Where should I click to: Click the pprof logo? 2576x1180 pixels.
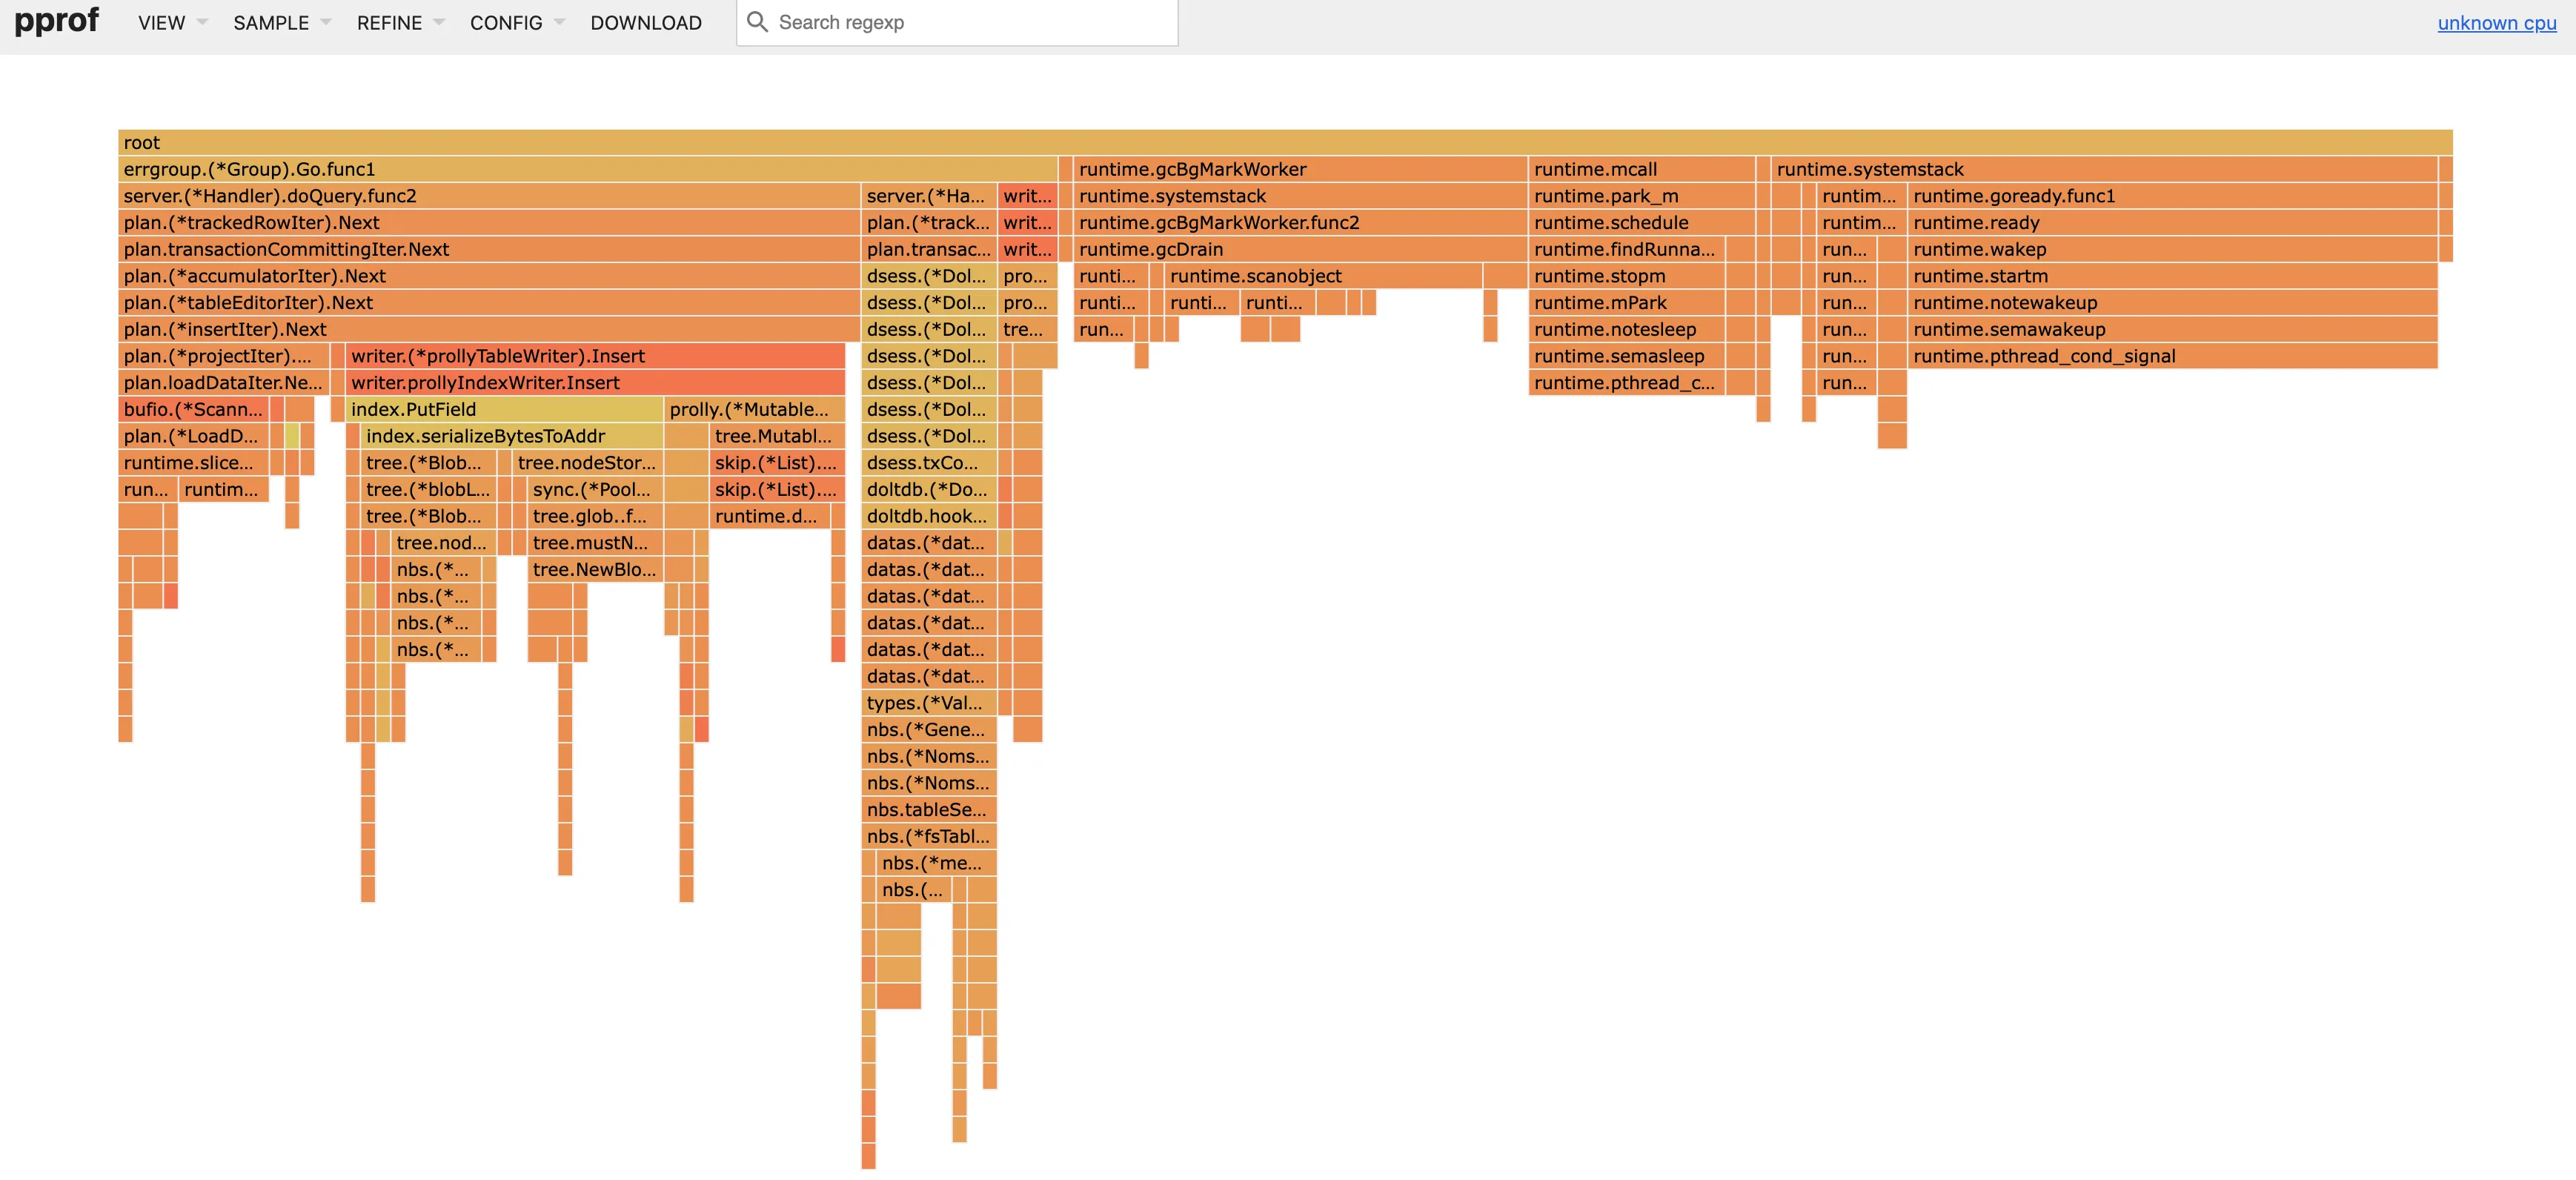(x=56, y=20)
